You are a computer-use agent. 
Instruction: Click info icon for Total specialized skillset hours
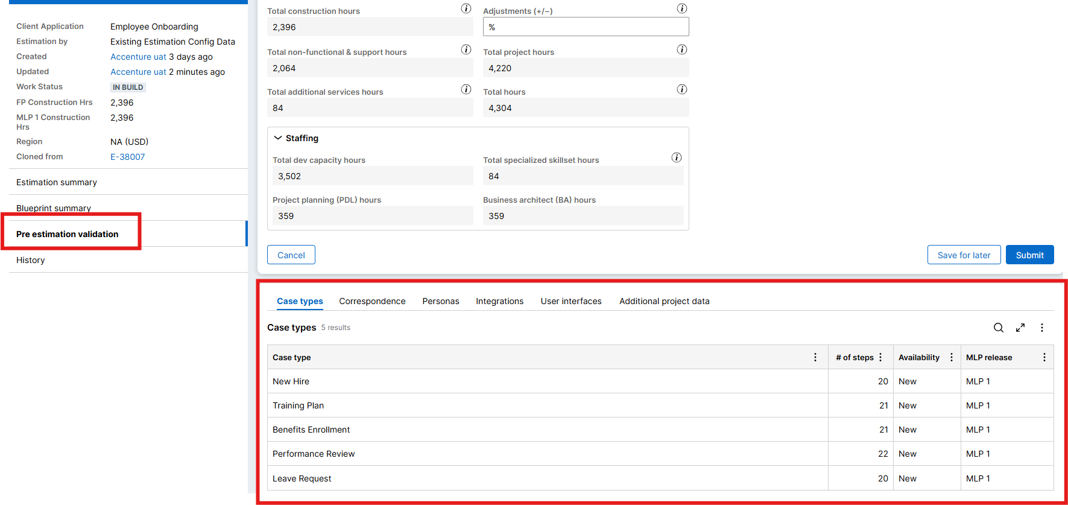click(677, 157)
